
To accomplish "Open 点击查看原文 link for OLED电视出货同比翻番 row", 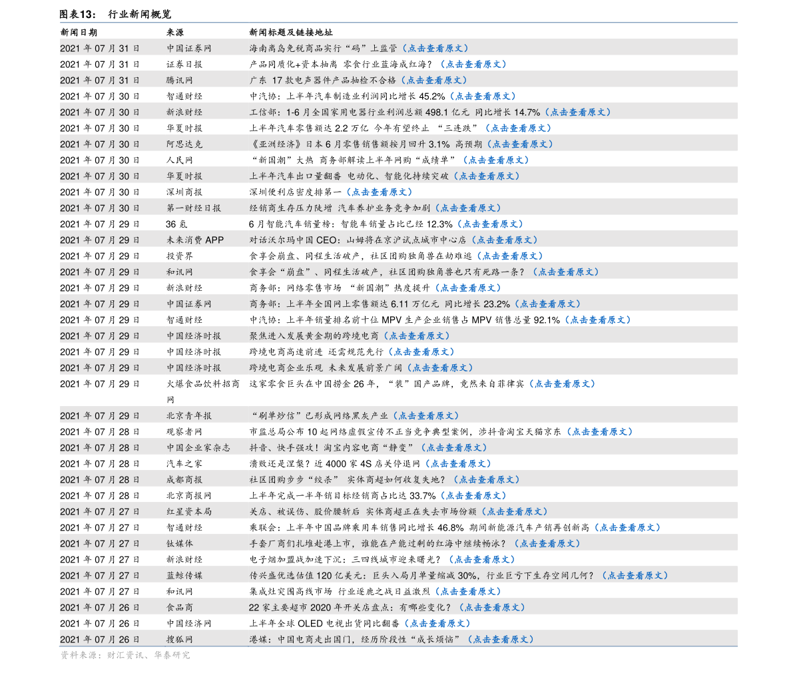I will pos(438,624).
